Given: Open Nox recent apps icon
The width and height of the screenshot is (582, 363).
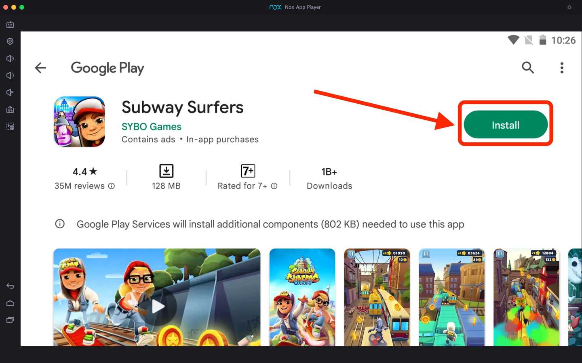Looking at the screenshot, I should pyautogui.click(x=10, y=320).
